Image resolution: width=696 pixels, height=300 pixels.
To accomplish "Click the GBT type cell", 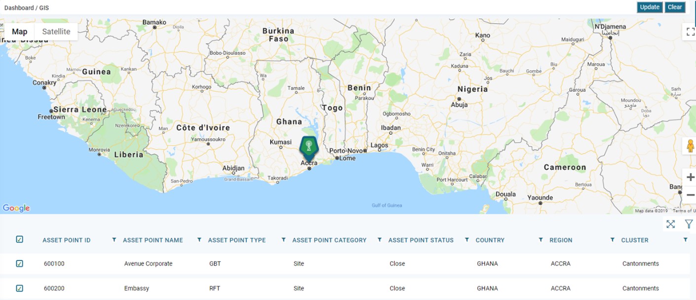I will [215, 263].
